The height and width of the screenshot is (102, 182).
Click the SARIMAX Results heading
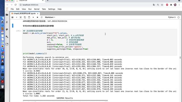click(x=65, y=98)
